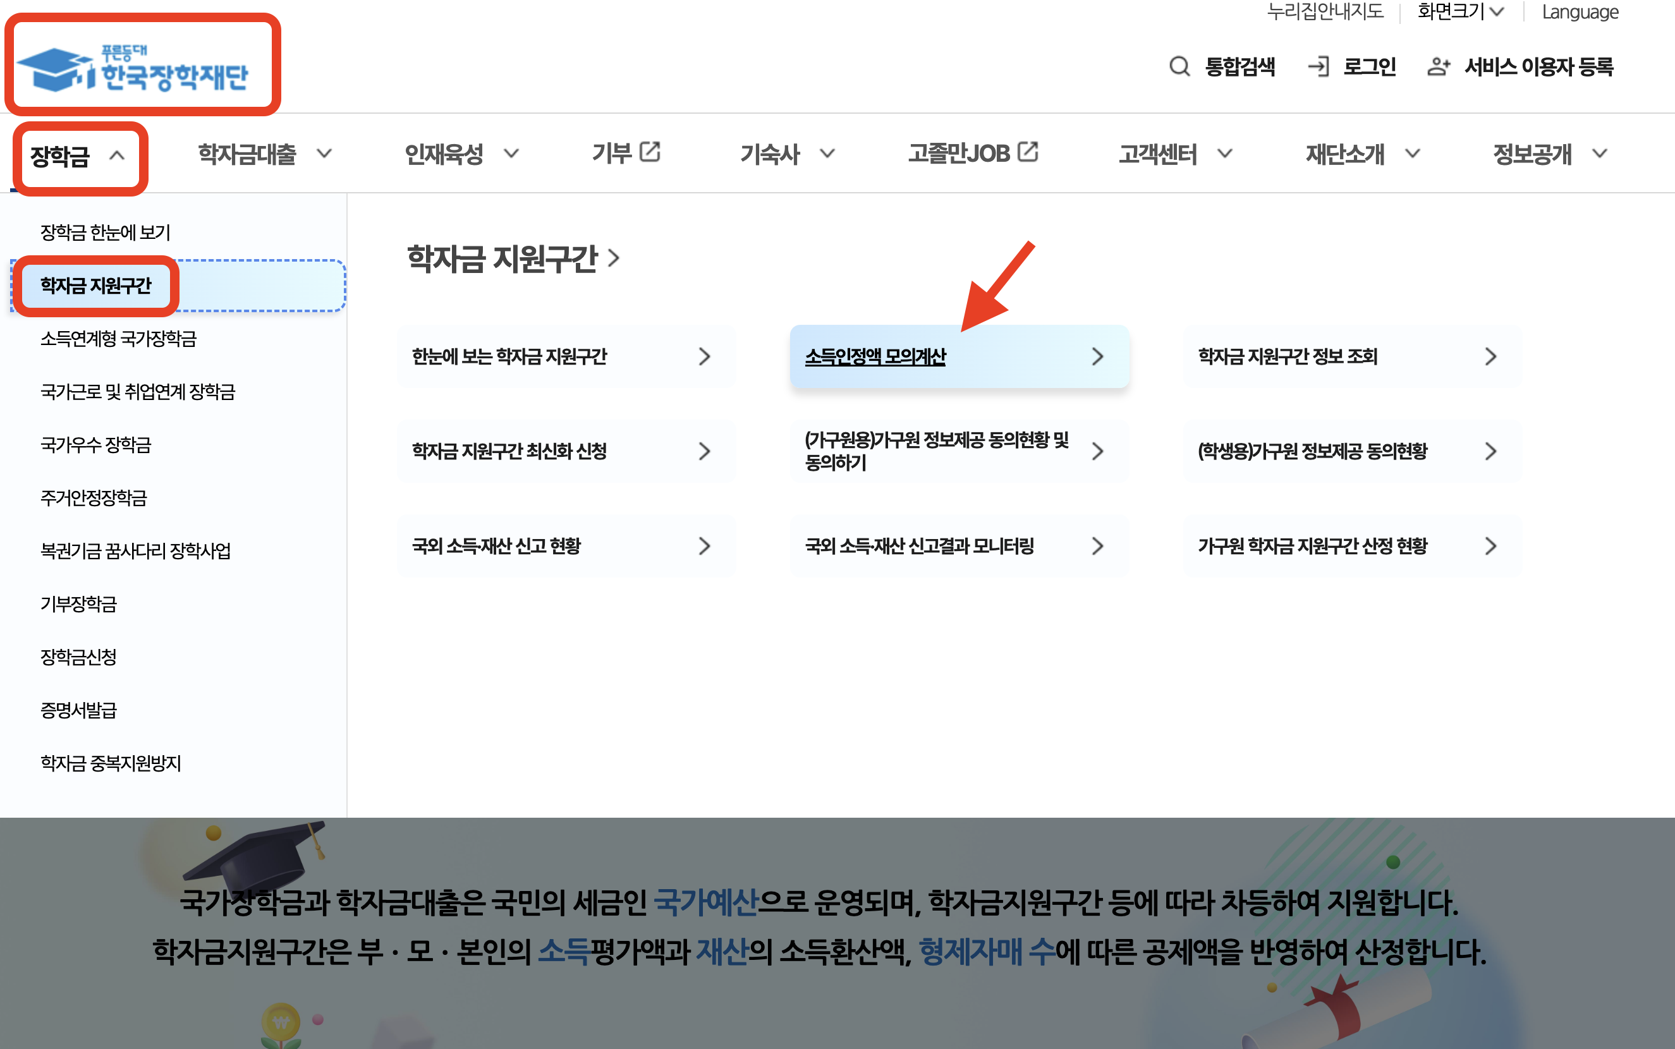1675x1049 pixels.
Task: Click the 재단소개 top menu label
Action: click(1346, 154)
